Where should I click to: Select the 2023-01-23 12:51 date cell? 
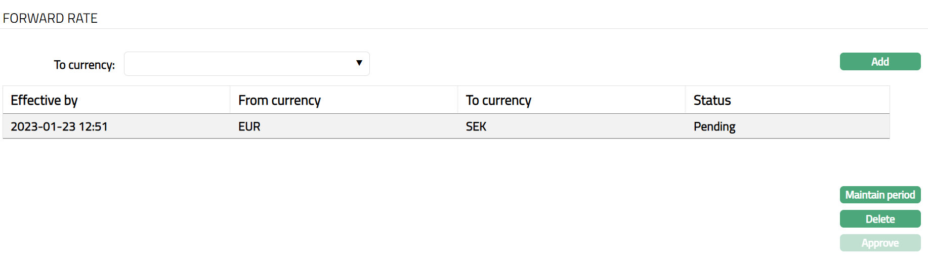click(x=59, y=126)
